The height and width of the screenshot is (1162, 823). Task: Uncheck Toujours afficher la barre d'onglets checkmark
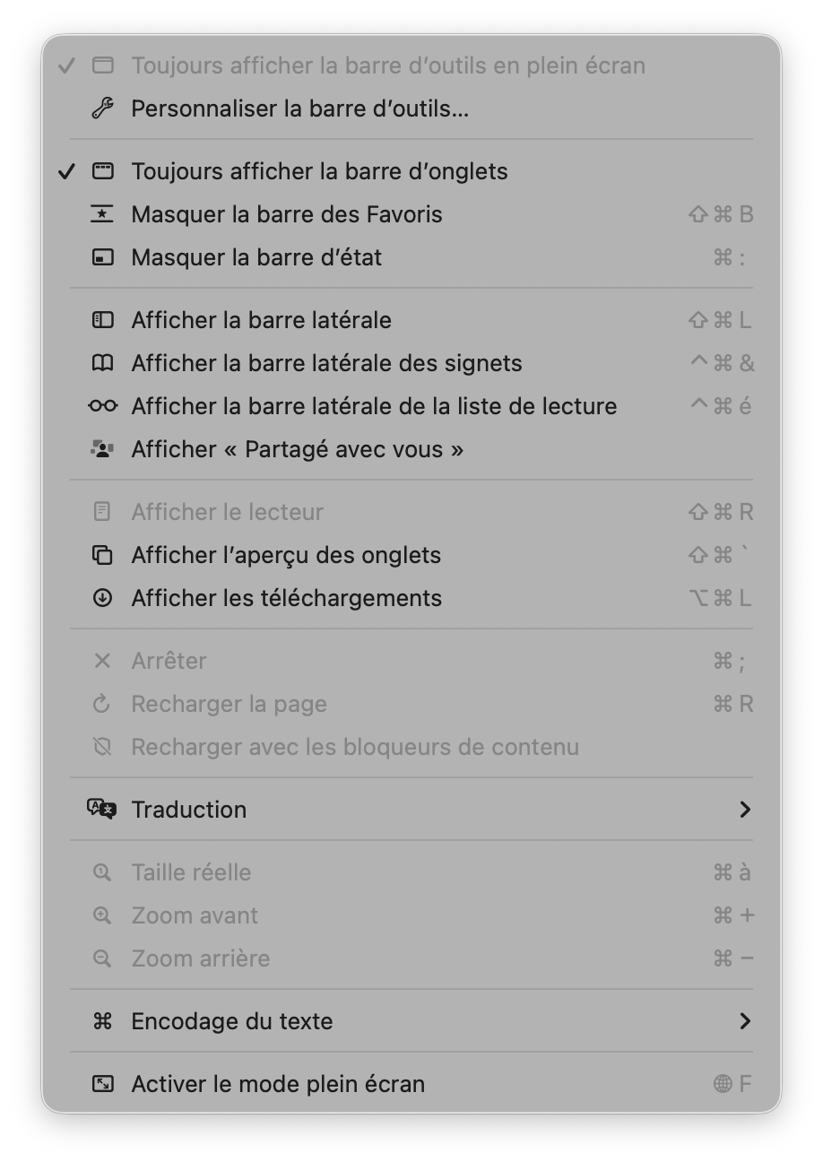(66, 171)
